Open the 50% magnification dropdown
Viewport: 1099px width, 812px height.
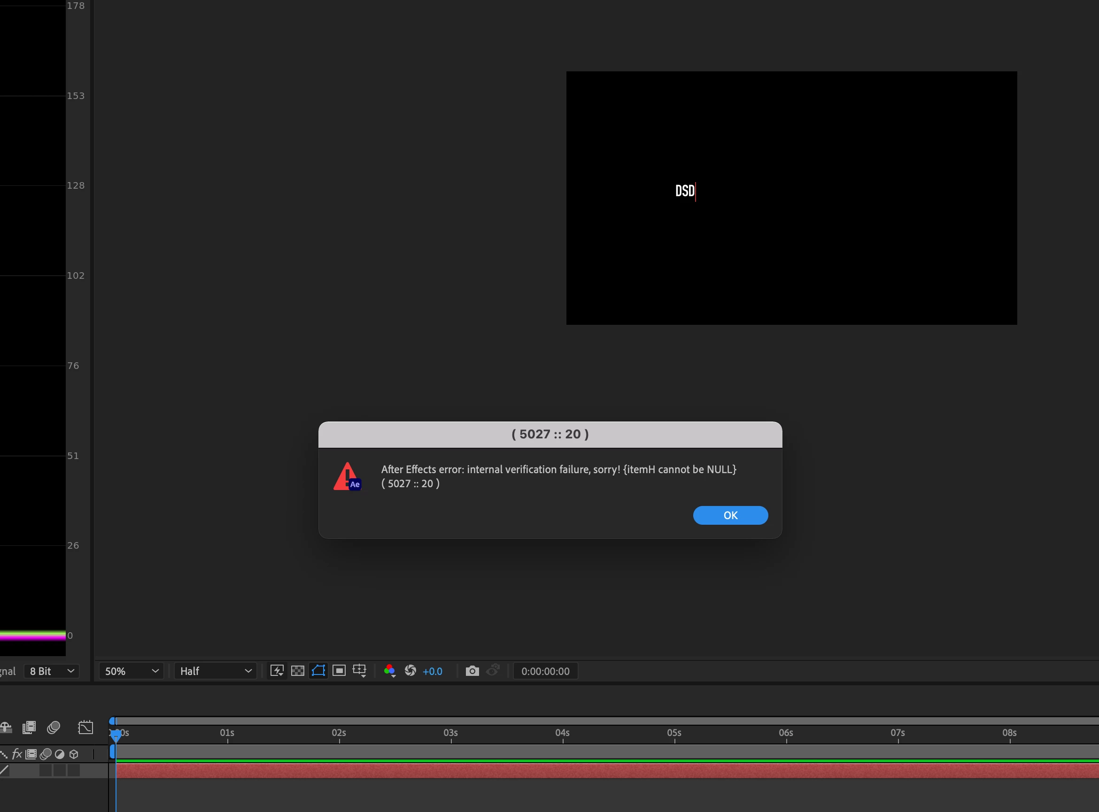132,671
